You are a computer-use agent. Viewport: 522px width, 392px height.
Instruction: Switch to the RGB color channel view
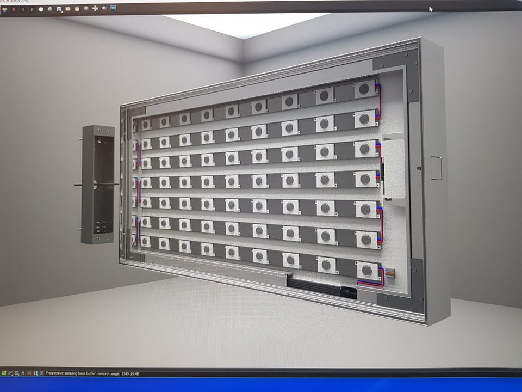pyautogui.click(x=5, y=10)
